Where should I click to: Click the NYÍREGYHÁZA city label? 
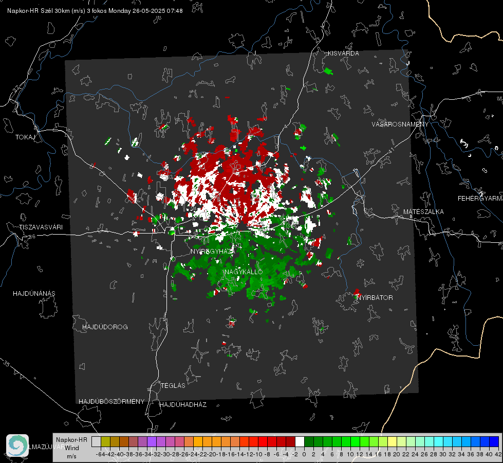tap(213, 251)
